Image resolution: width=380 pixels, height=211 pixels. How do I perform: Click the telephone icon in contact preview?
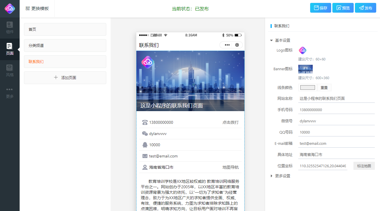pos(144,122)
